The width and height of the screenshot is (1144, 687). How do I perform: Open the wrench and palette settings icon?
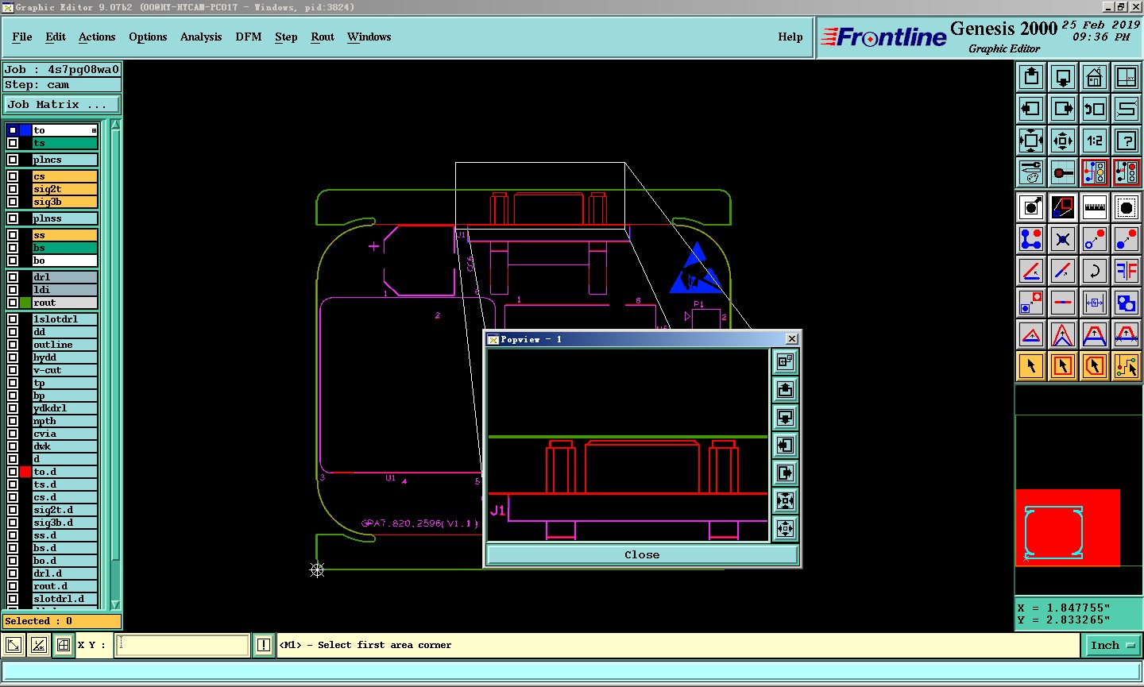pos(1031,172)
